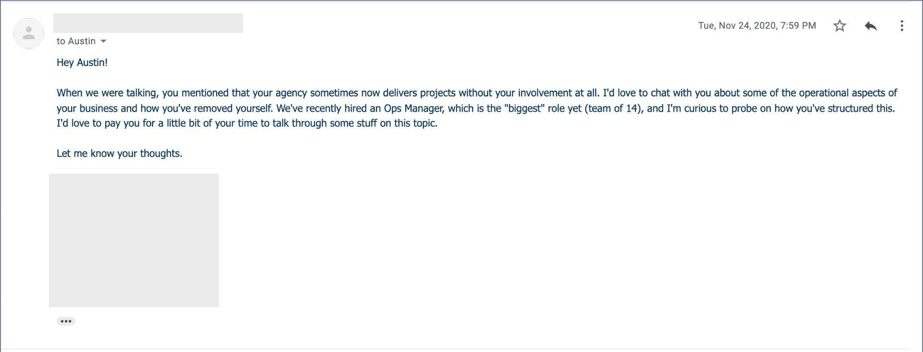Open the gray signature image block
This screenshot has width=923, height=352.
pos(134,240)
